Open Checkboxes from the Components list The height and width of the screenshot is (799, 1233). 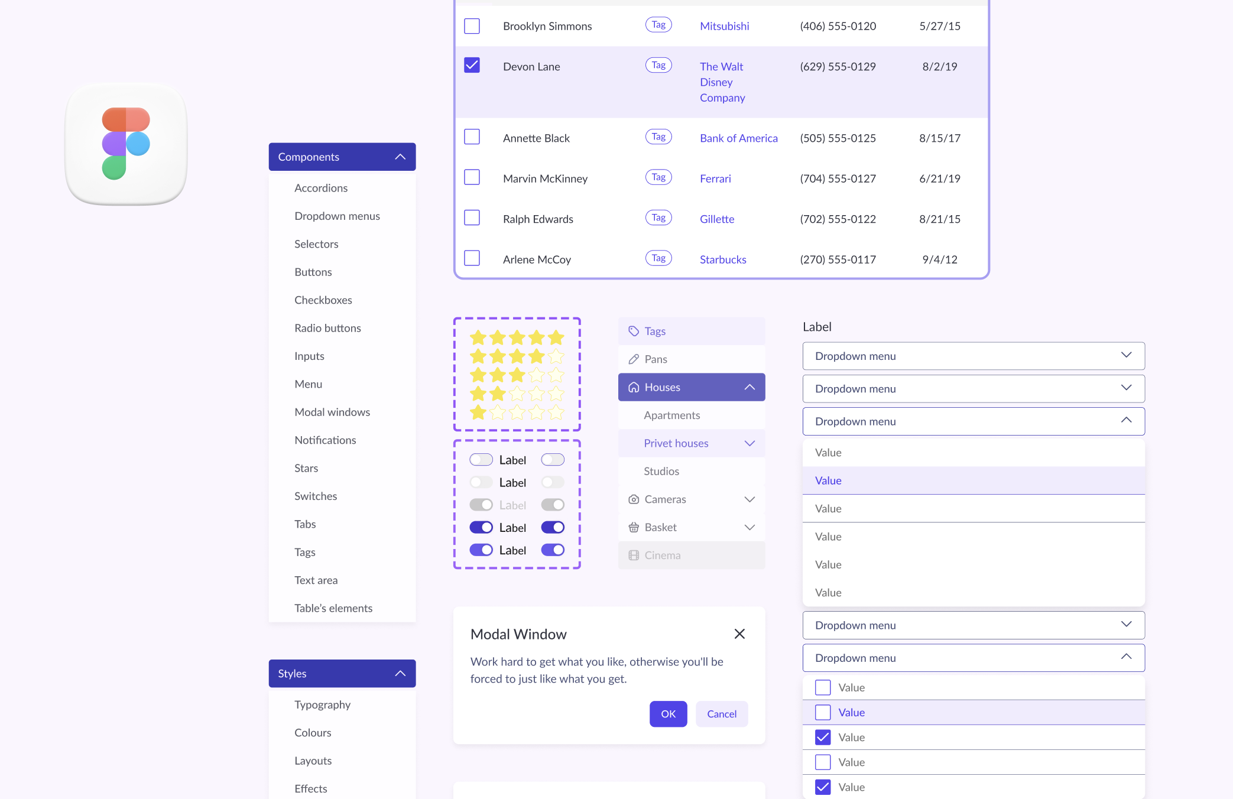323,300
